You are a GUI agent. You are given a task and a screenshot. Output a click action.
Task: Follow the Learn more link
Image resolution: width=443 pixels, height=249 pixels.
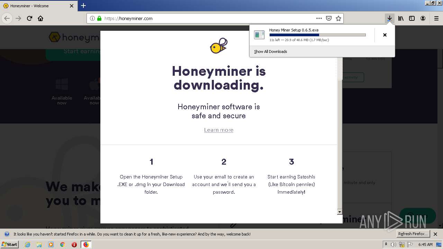point(219,130)
